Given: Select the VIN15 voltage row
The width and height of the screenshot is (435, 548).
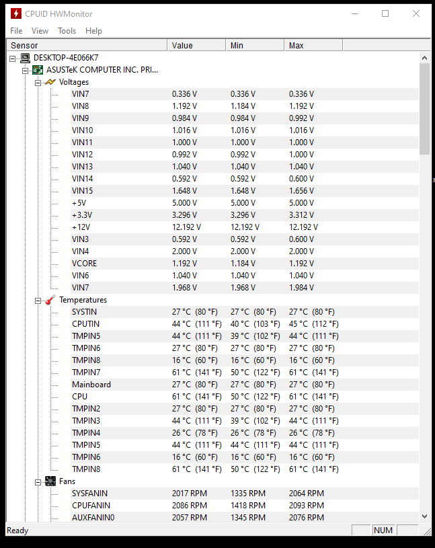Looking at the screenshot, I should coord(244,191).
